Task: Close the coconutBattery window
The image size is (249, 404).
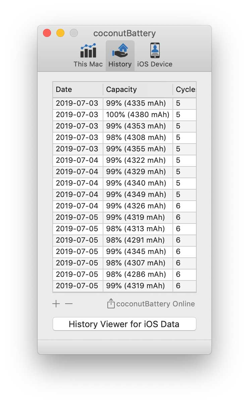Action: pos(47,33)
